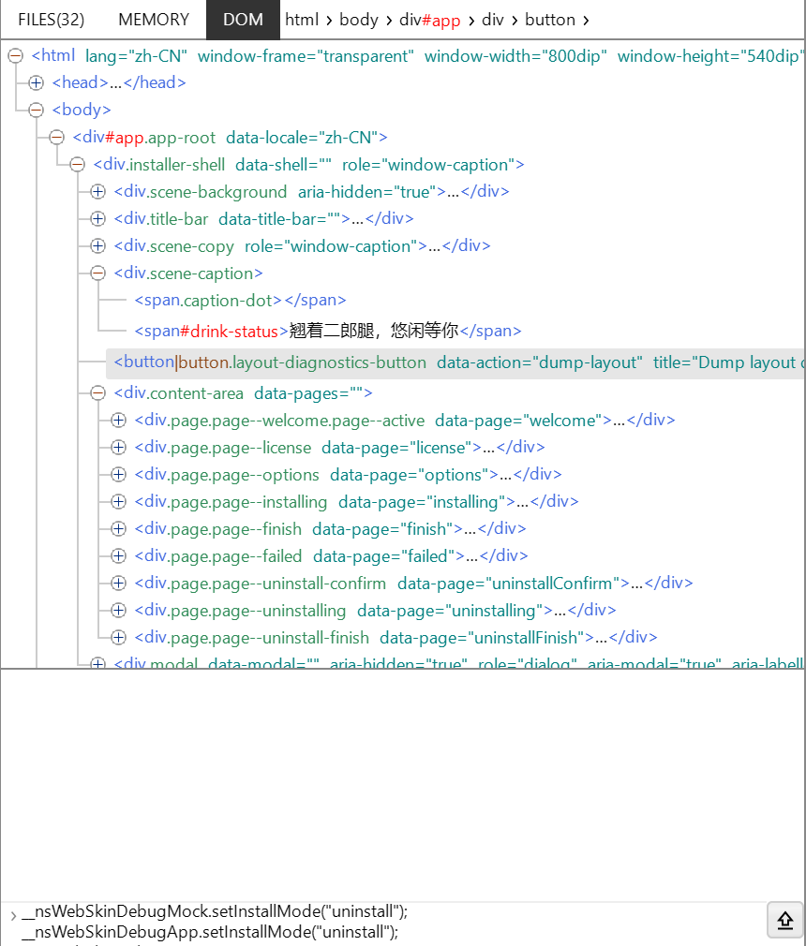806x946 pixels.
Task: Select the div.scene-background element text
Action: [x=311, y=192]
